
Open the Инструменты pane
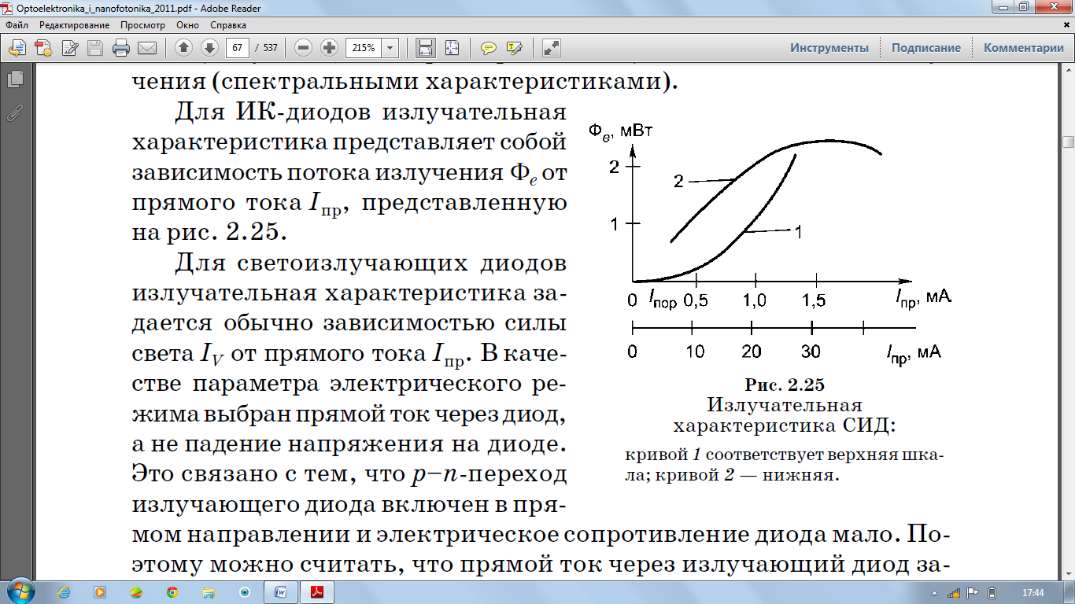(x=829, y=48)
